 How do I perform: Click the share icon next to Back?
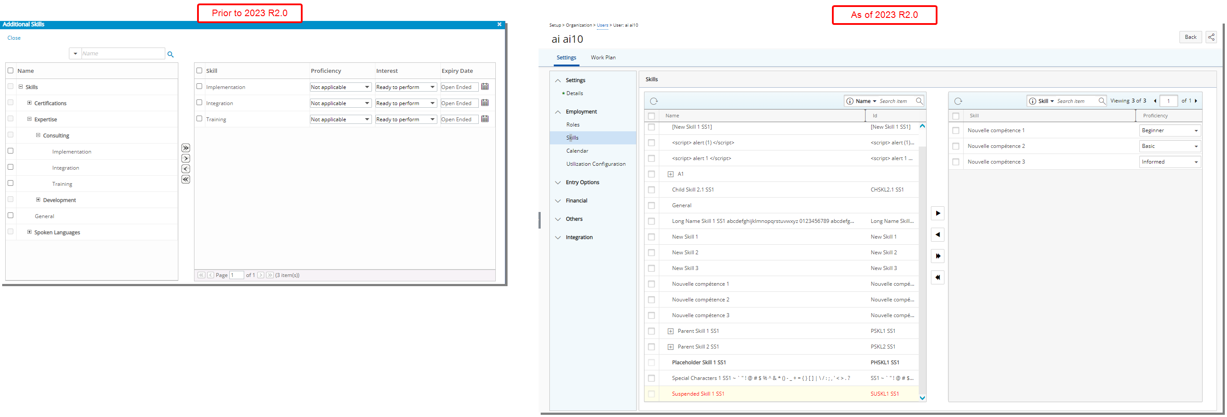(x=1211, y=37)
